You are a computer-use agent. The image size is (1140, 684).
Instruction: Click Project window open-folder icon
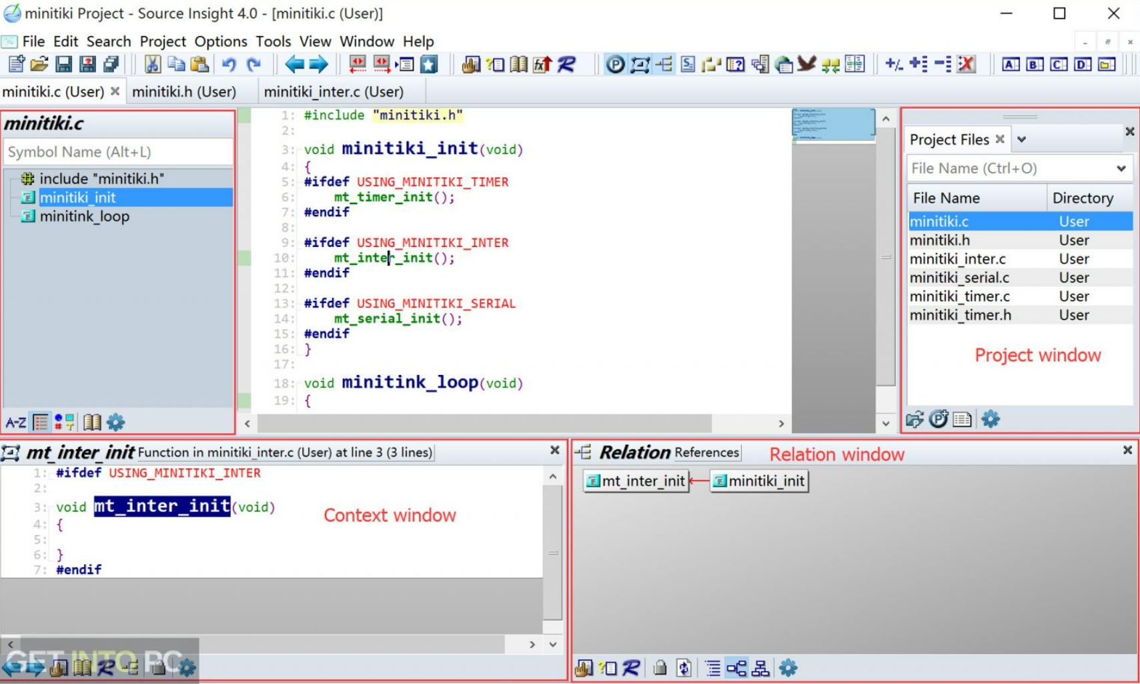[x=915, y=419]
